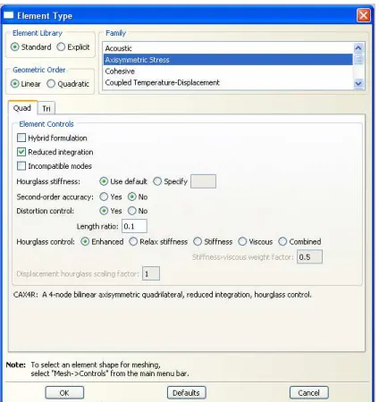This screenshot has width=379, height=402.
Task: Set Distortion control to No
Action: [131, 211]
